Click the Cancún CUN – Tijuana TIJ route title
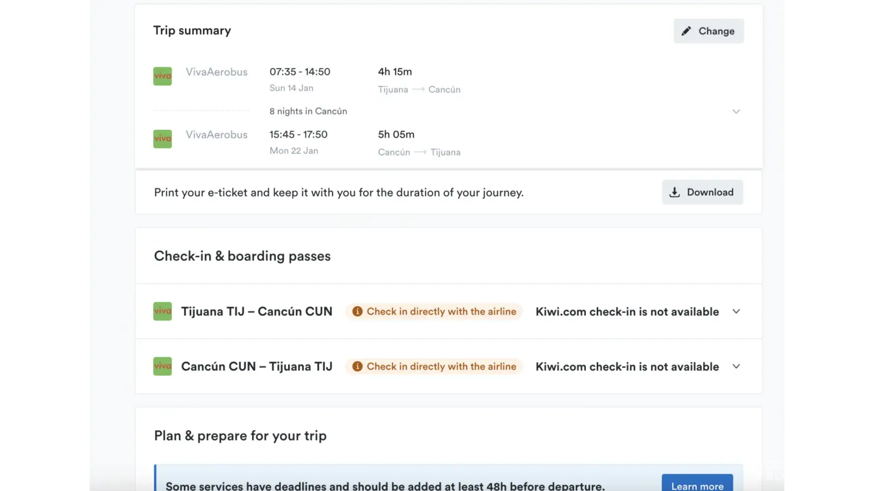This screenshot has height=491, width=874. click(257, 366)
